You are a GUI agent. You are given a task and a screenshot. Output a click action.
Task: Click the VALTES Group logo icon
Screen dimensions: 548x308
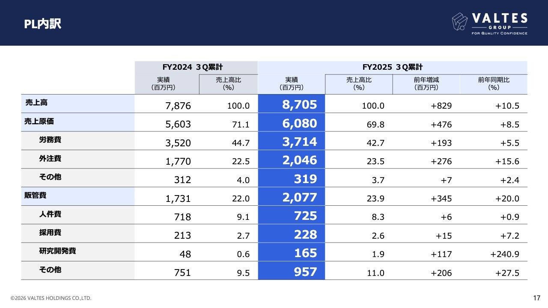point(460,21)
